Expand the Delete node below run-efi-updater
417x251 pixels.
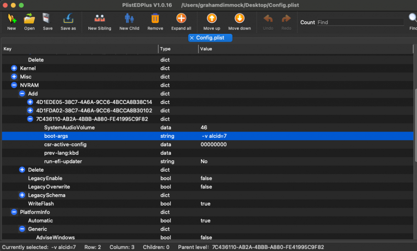[22, 170]
